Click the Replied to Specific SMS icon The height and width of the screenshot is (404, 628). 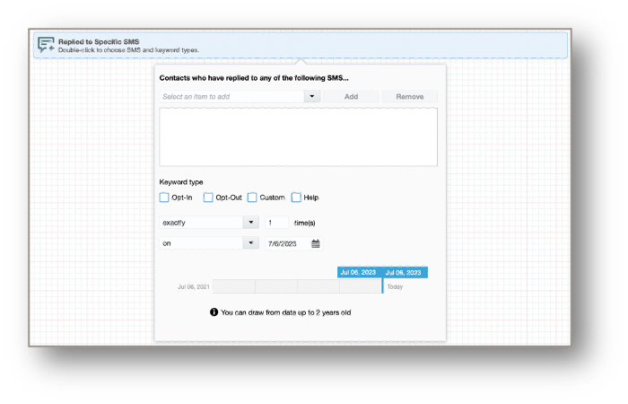pyautogui.click(x=46, y=45)
